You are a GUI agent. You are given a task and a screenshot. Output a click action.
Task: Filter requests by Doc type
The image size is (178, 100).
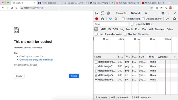pos(145,29)
